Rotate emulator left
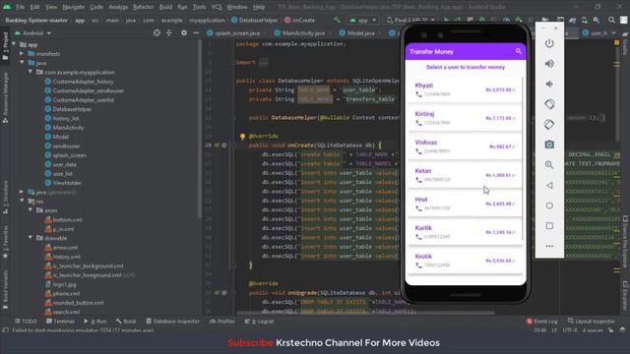The image size is (630, 354). [x=549, y=104]
